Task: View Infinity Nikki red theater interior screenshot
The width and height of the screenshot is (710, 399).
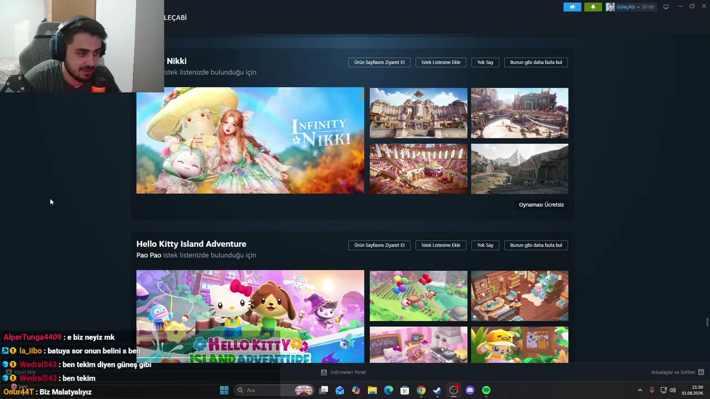Action: point(419,169)
